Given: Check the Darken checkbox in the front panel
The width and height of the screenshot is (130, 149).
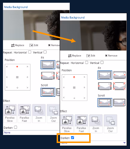Looking at the screenshot, I should point(72,138).
